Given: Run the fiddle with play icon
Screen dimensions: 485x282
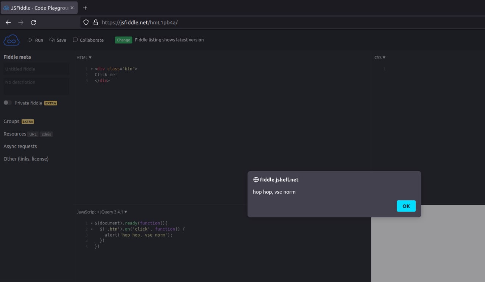Looking at the screenshot, I should click(31, 40).
